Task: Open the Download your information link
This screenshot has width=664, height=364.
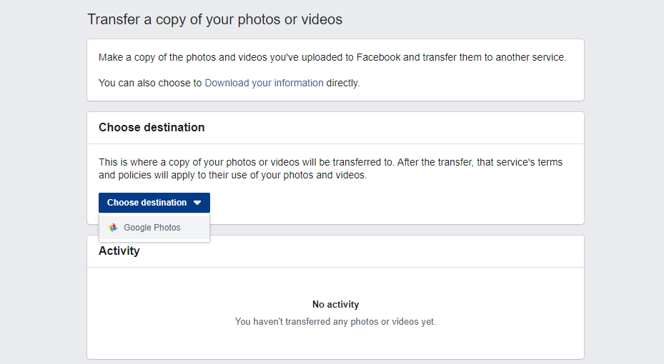Action: point(264,83)
